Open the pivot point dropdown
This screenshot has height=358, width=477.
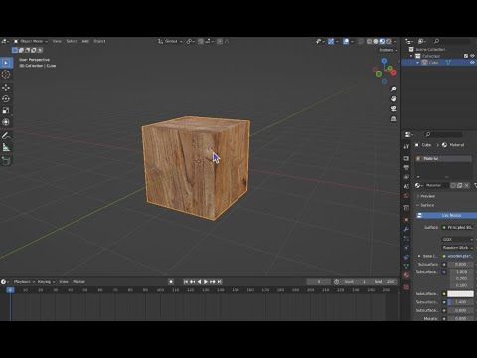190,41
